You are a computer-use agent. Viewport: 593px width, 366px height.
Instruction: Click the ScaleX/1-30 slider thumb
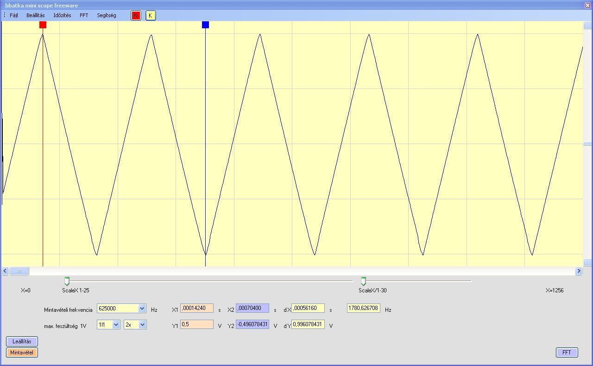point(363,281)
